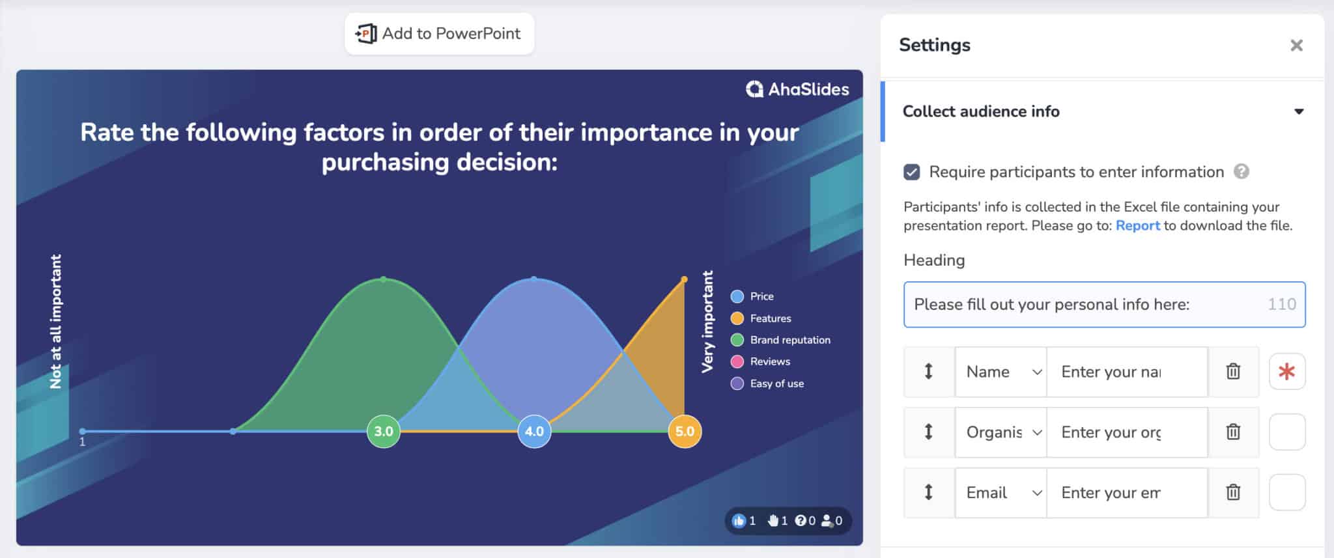1334x558 pixels.
Task: Click the AhaSlides logo on the slide
Action: pyautogui.click(x=798, y=89)
